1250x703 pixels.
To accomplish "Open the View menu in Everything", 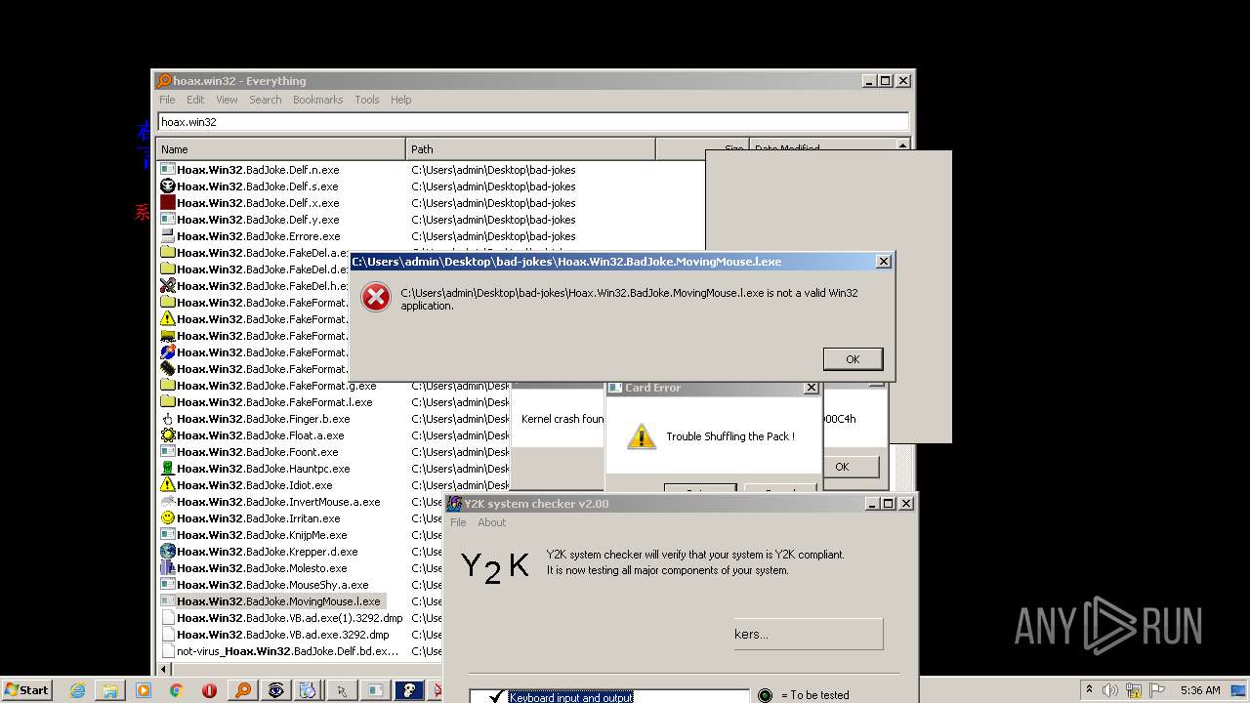I will [227, 100].
